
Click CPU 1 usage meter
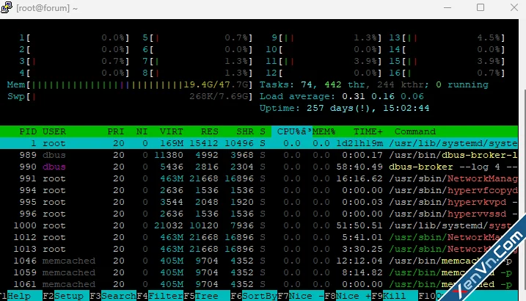click(74, 37)
